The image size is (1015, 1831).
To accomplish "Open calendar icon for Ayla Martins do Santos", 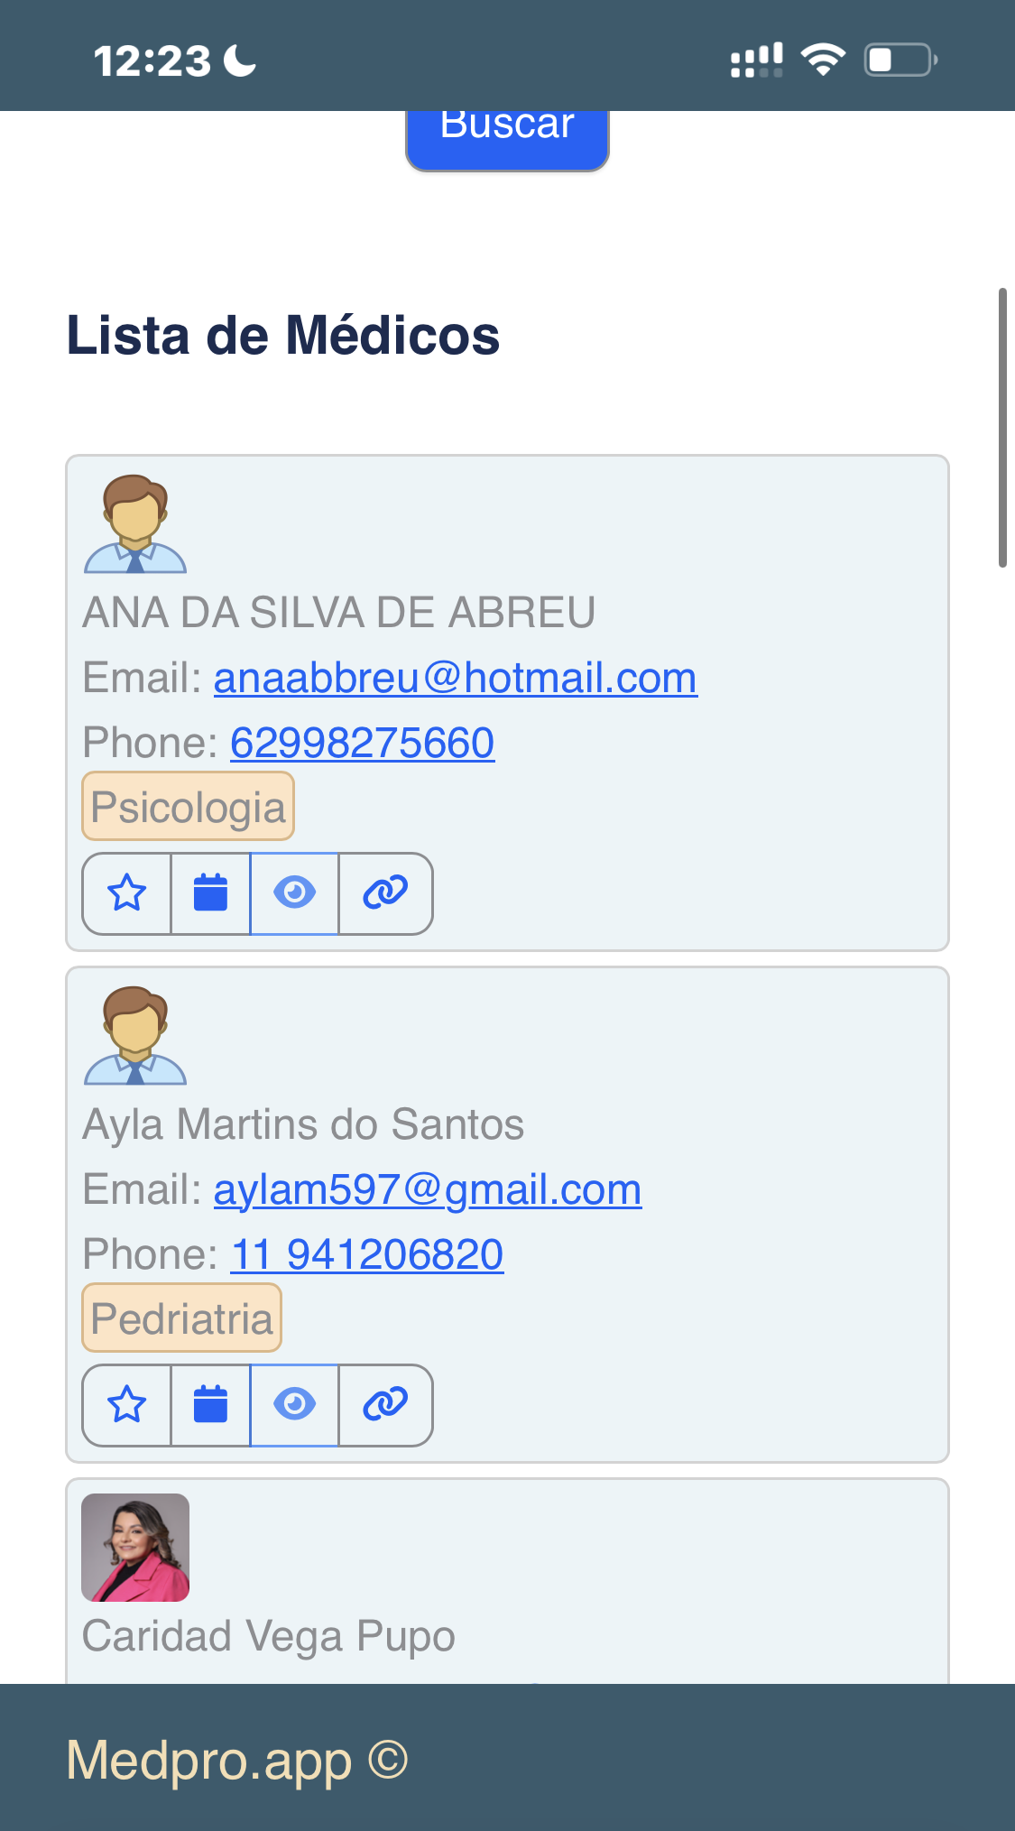I will coord(211,1405).
